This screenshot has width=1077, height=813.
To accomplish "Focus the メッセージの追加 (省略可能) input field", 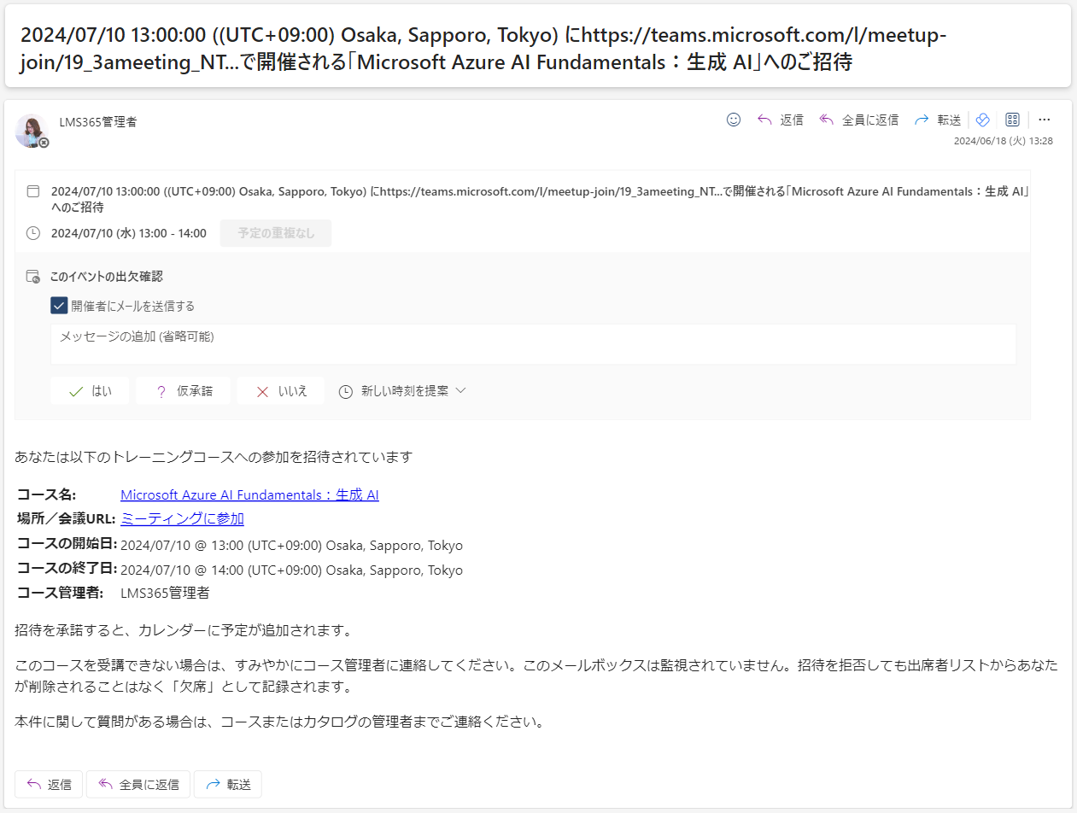I will (x=533, y=344).
